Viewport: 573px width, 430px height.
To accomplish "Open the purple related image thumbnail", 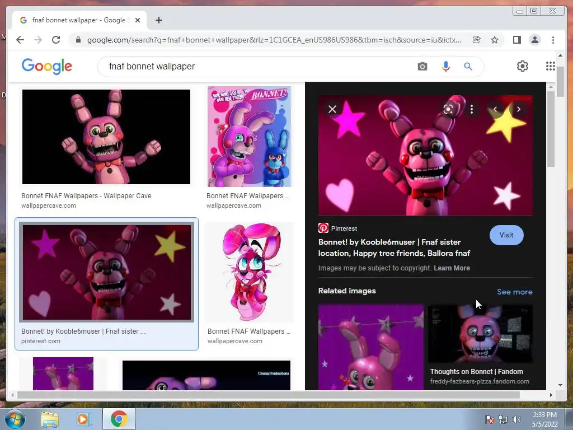I will click(x=370, y=347).
